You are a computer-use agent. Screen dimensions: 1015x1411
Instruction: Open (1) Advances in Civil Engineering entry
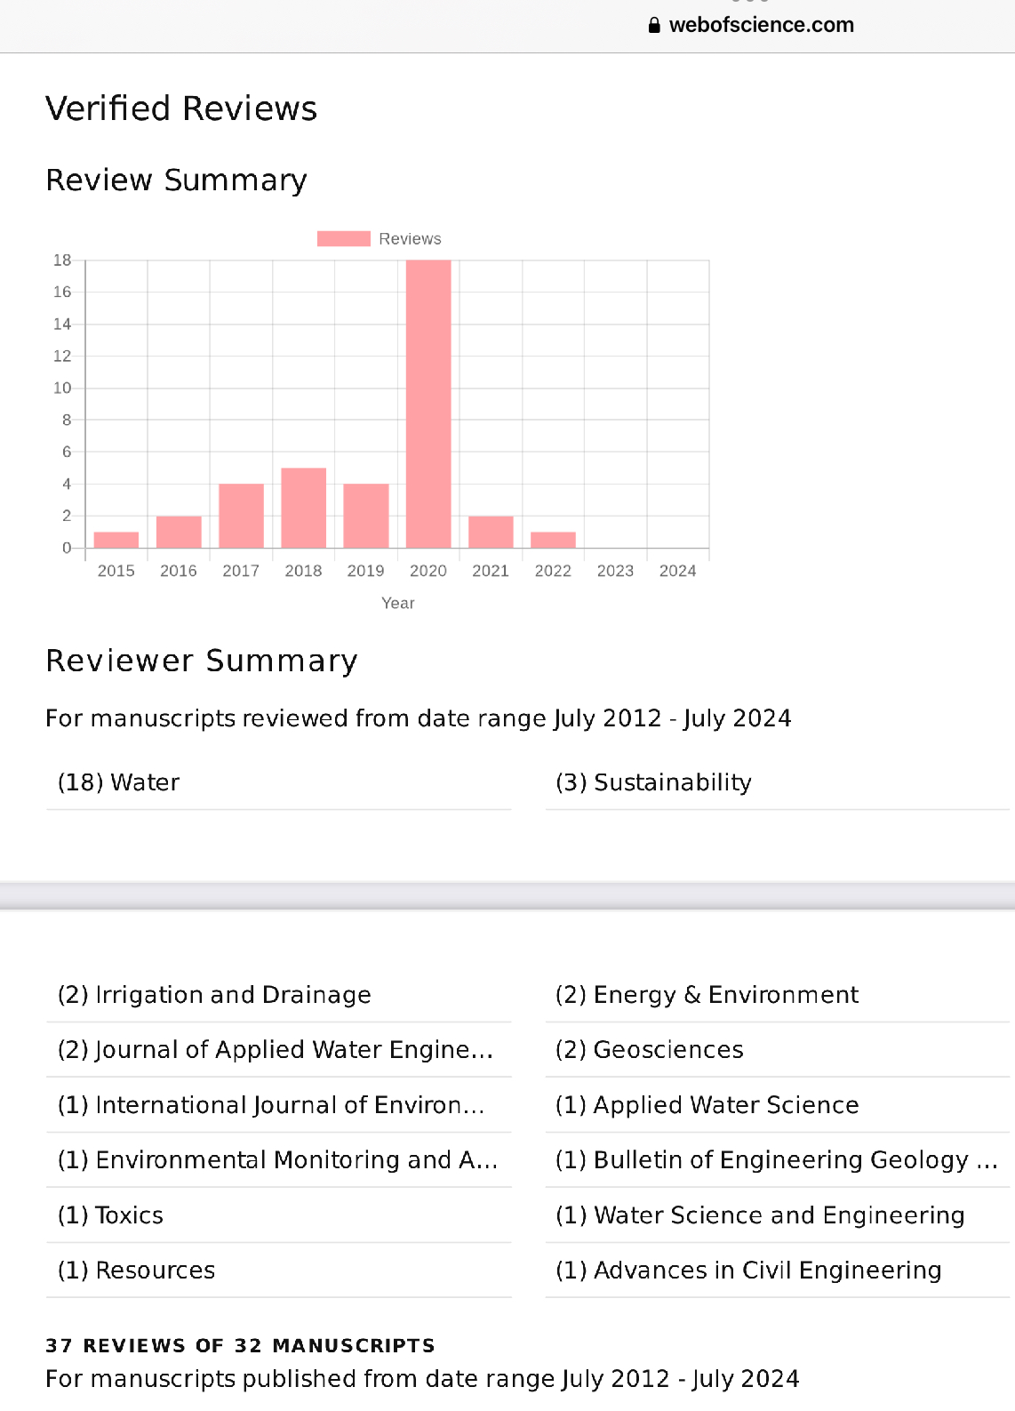click(778, 1271)
